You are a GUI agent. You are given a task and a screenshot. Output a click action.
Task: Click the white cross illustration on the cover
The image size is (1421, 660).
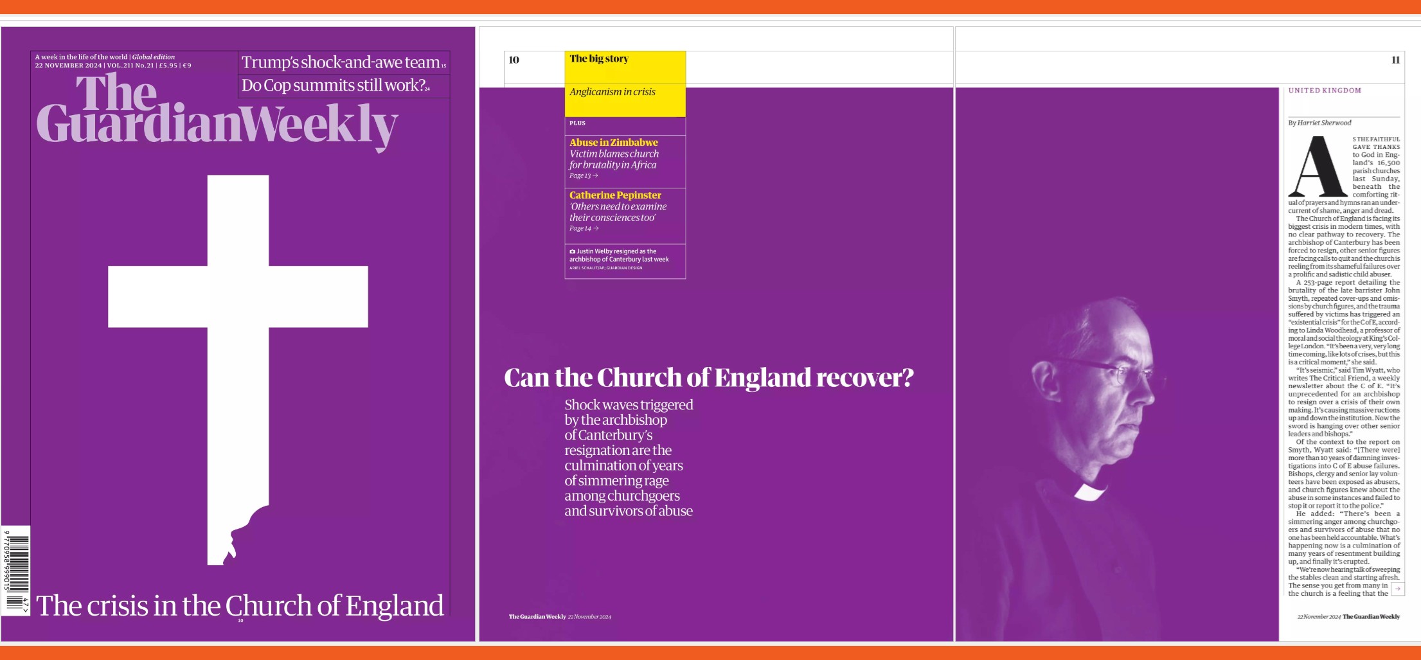coord(238,370)
